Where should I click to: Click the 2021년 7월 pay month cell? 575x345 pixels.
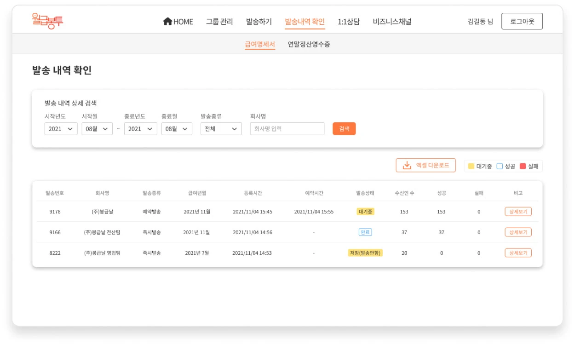click(x=197, y=253)
